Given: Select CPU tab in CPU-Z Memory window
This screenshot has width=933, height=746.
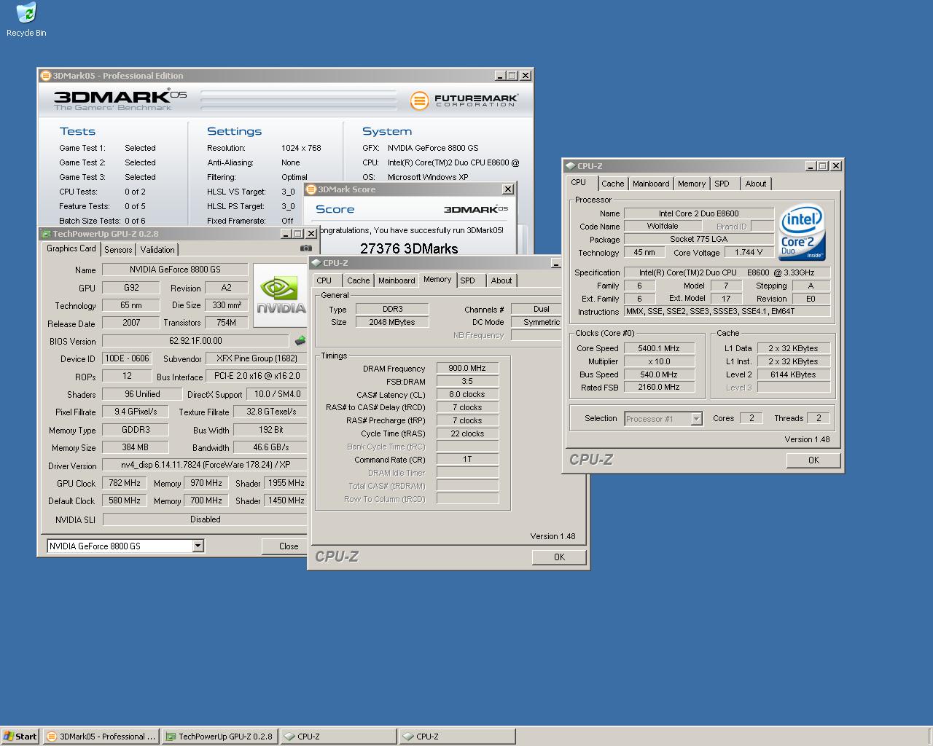Looking at the screenshot, I should pos(324,280).
